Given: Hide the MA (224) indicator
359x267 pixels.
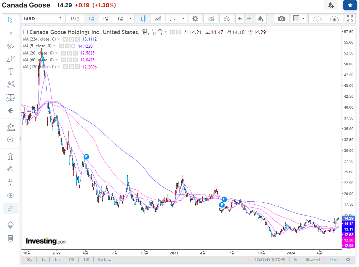Looking at the screenshot, I should [65, 39].
